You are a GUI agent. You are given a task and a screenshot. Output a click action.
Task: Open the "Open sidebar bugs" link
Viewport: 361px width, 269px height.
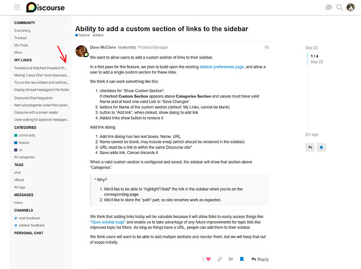point(107,222)
